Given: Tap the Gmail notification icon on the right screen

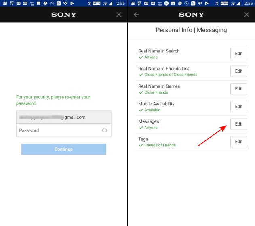Looking at the screenshot, I should click(x=133, y=3).
